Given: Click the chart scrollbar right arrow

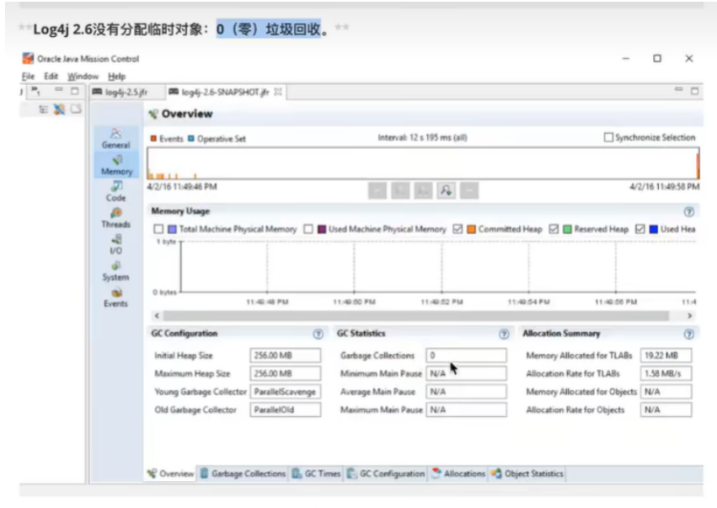Looking at the screenshot, I should coord(689,316).
